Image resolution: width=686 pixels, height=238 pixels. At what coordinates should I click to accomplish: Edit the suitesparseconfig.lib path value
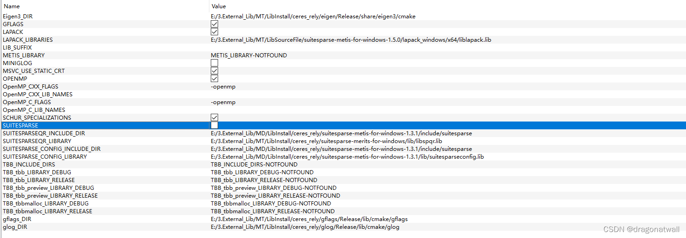347,156
